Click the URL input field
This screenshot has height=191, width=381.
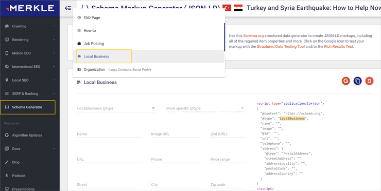point(109,159)
